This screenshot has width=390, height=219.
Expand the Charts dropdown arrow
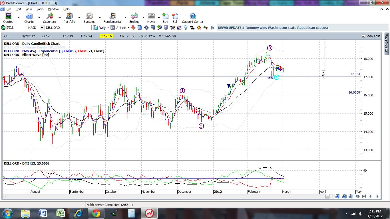(39, 18)
